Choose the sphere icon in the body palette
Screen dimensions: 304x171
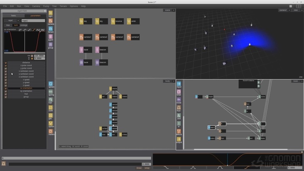coord(51,84)
